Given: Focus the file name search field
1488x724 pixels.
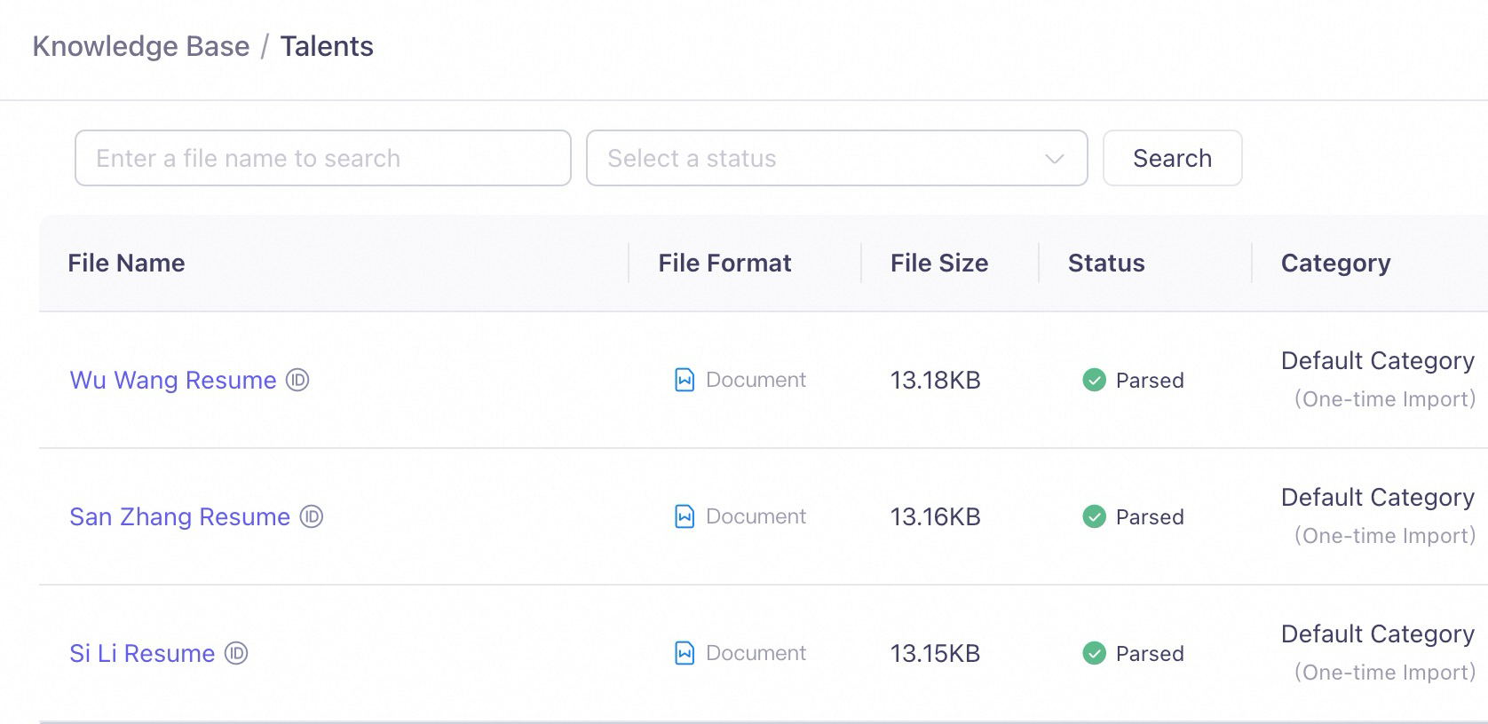Looking at the screenshot, I should click(x=322, y=159).
